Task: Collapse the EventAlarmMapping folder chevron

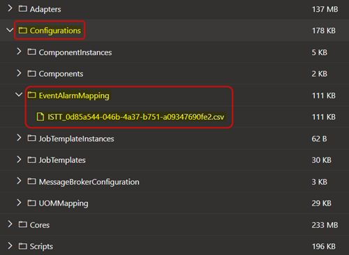Action: [x=19, y=95]
